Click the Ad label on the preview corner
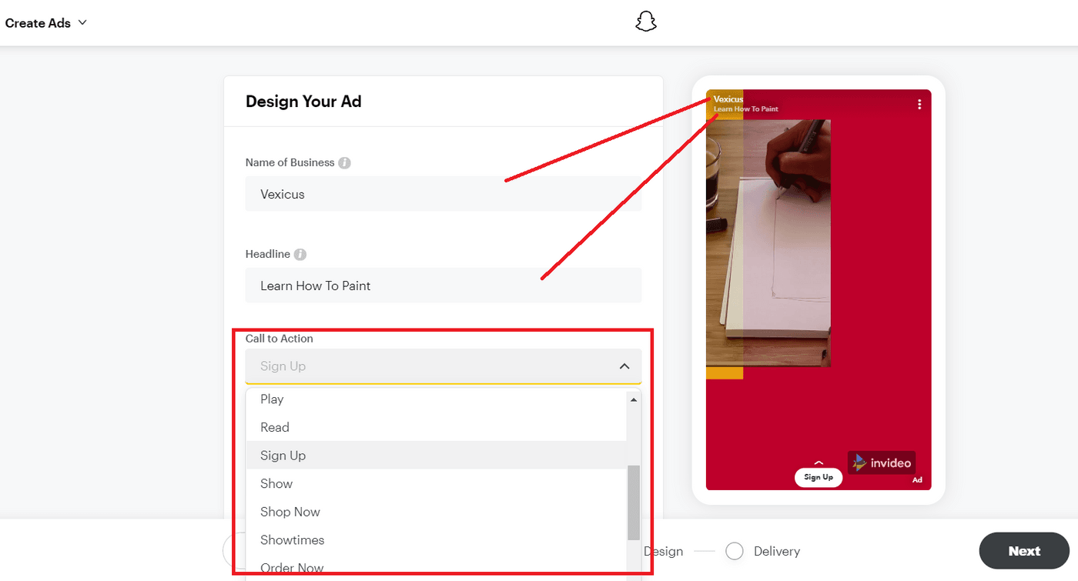Viewport: 1078px width, 581px height. click(x=917, y=479)
